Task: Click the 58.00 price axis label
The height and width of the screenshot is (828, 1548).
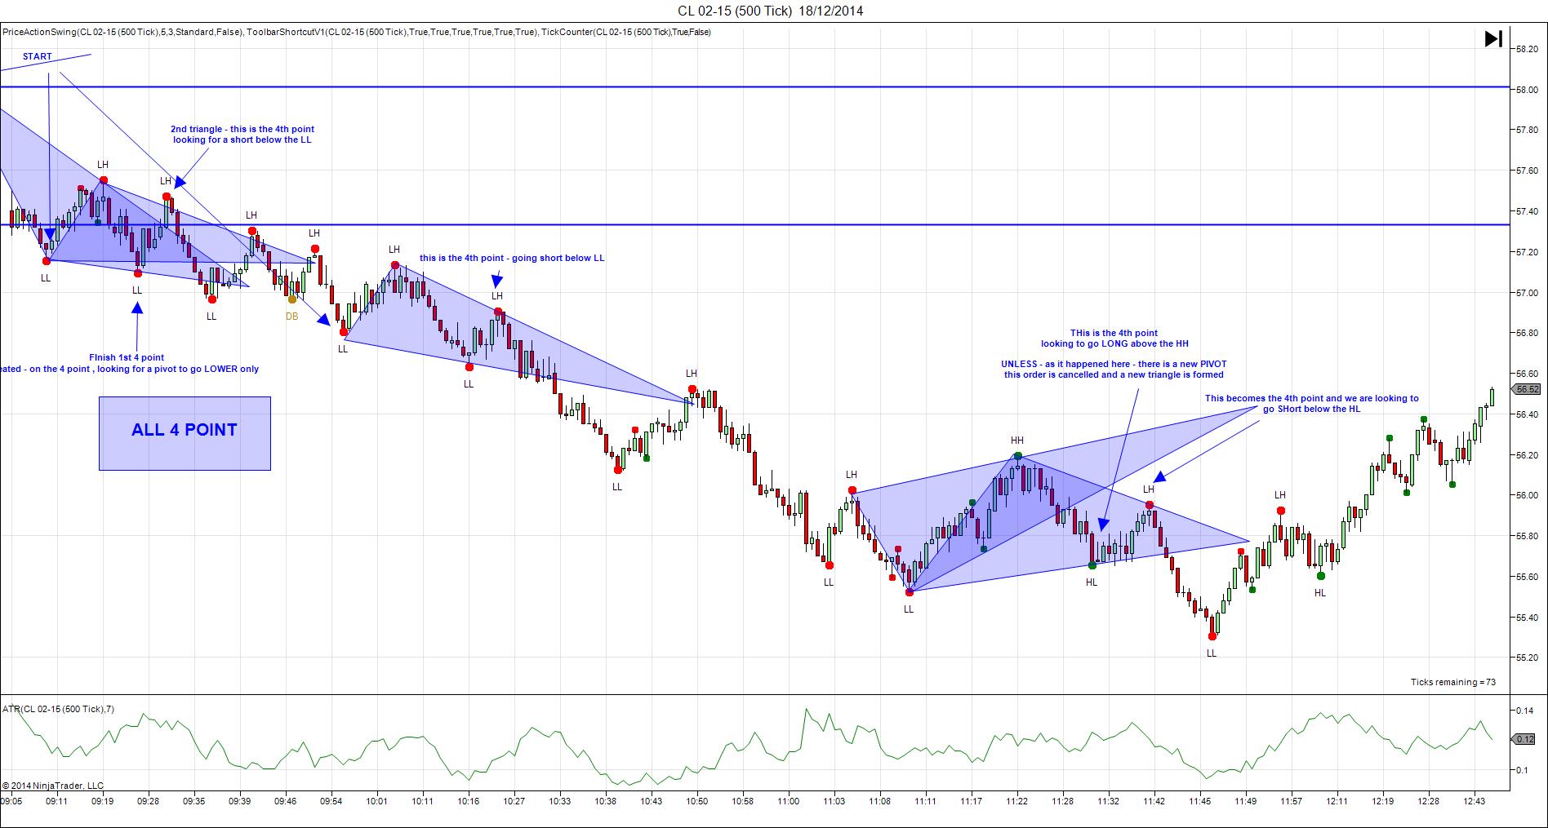Action: click(1527, 90)
